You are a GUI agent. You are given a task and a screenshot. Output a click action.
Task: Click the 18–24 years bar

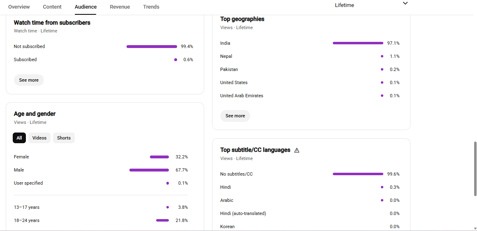tap(162, 220)
